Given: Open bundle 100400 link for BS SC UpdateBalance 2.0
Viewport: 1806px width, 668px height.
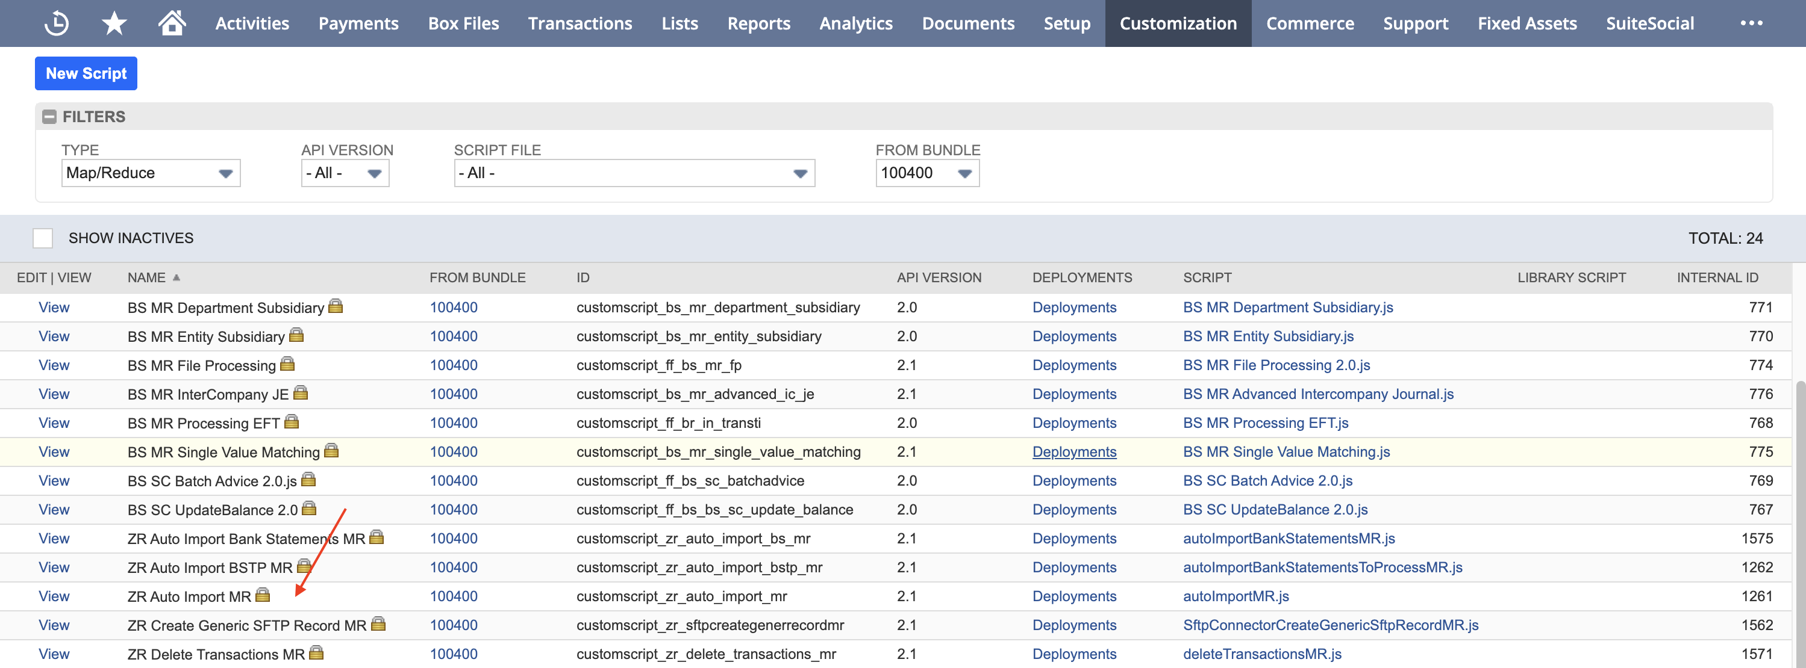Looking at the screenshot, I should [x=454, y=509].
